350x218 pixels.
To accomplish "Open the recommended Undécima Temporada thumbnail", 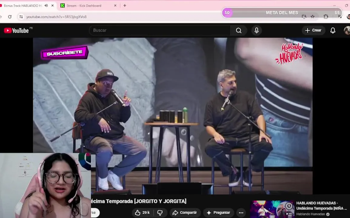I will [x=272, y=209].
